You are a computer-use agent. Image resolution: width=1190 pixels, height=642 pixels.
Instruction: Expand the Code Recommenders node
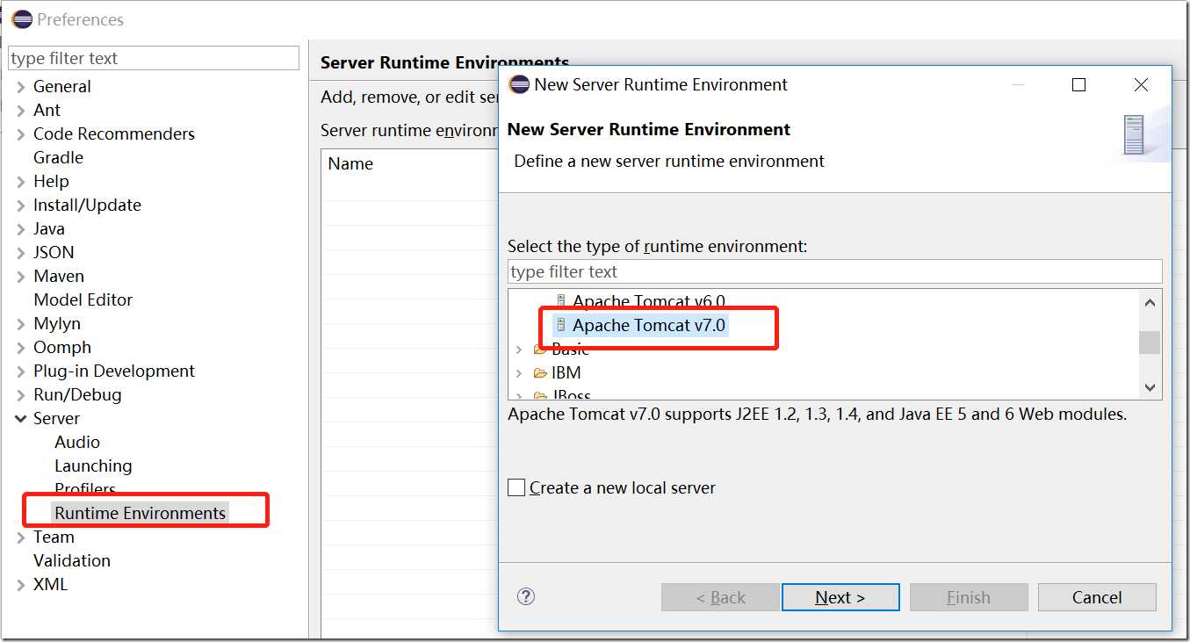(21, 134)
